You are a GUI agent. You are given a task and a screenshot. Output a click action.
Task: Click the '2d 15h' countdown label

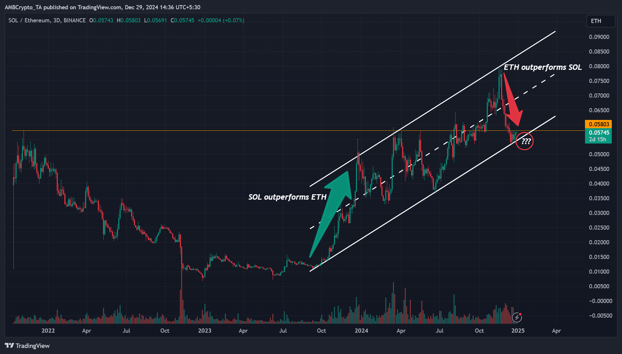(597, 139)
